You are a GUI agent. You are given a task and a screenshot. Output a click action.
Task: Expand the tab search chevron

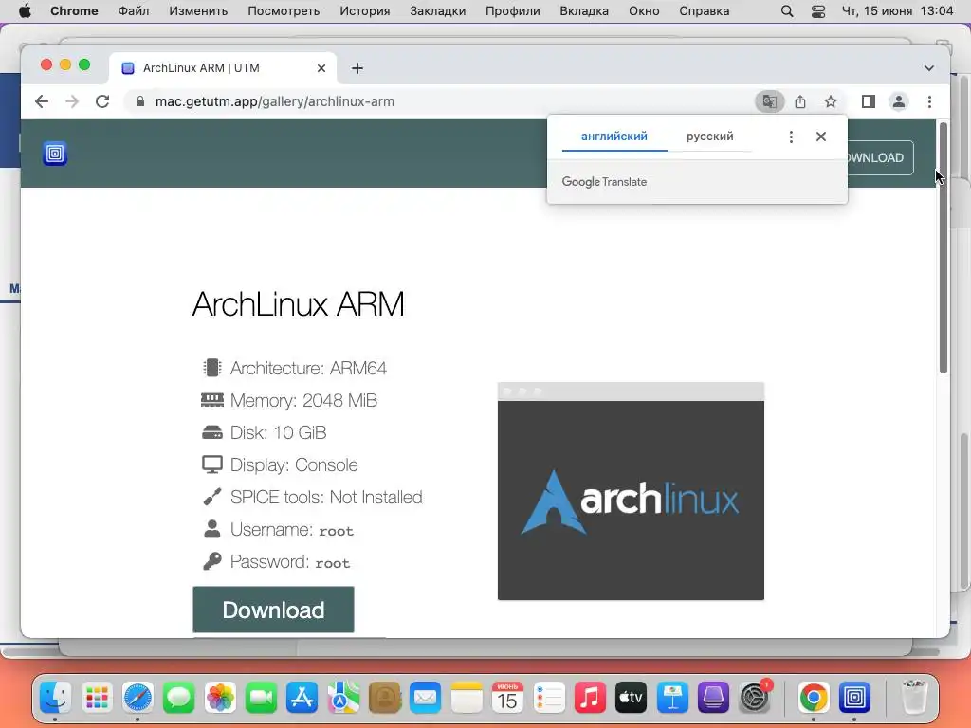[x=929, y=68]
